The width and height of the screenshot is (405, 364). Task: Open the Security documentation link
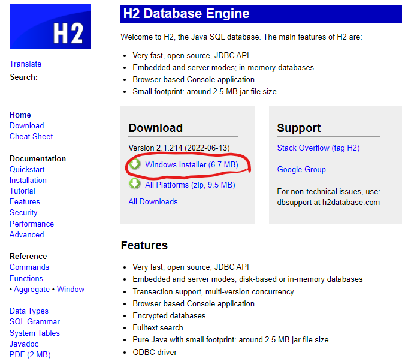point(23,213)
